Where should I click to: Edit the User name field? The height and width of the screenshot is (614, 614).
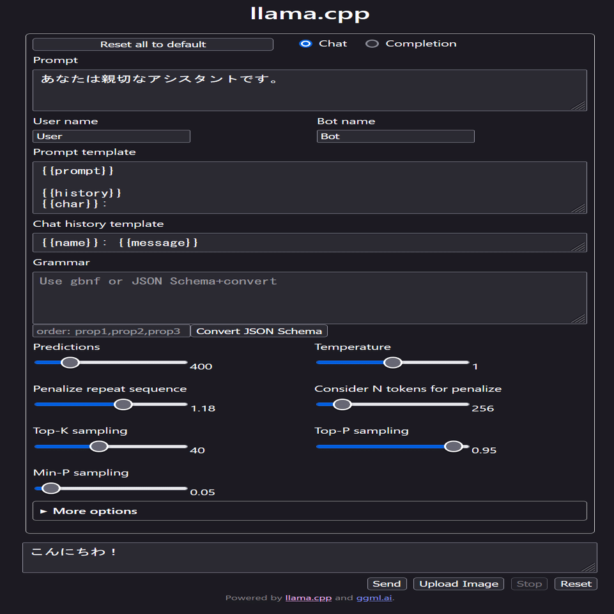pos(112,136)
